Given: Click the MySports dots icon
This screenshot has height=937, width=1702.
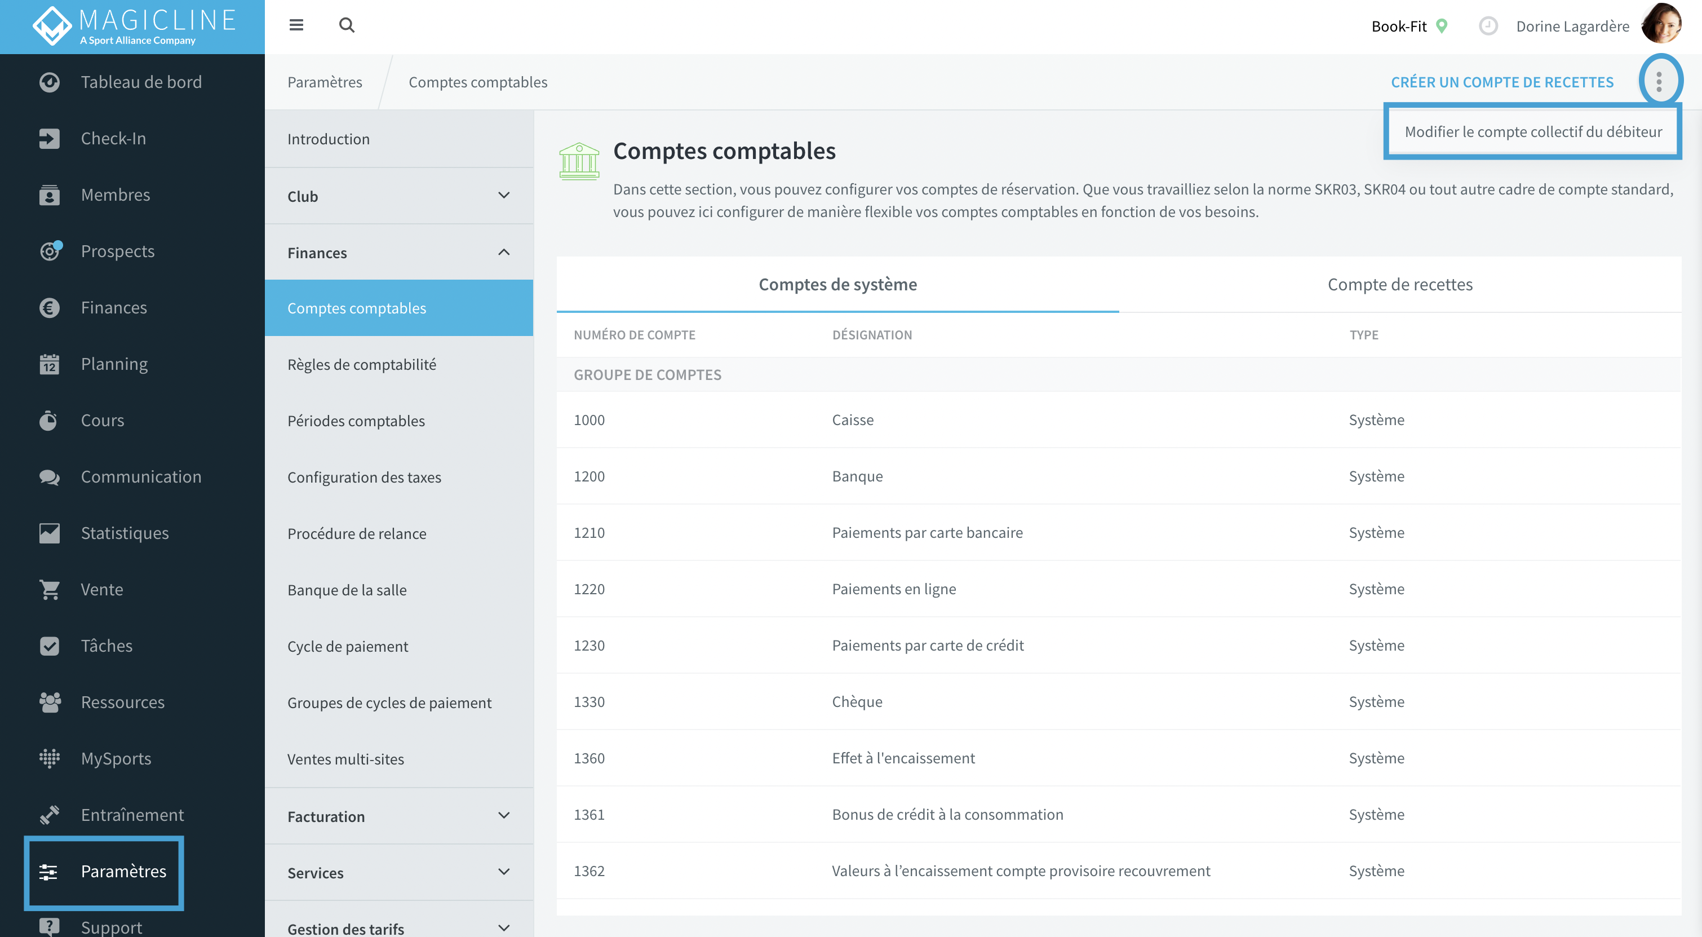Looking at the screenshot, I should point(50,758).
